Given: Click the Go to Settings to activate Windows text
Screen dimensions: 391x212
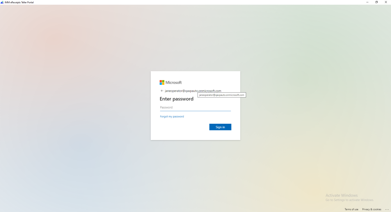Looking at the screenshot, I should coord(349,200).
